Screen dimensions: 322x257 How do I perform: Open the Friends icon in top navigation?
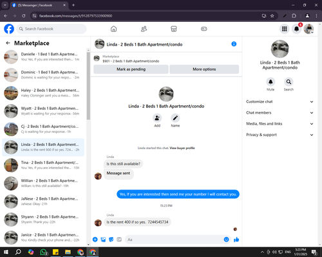click(144, 29)
